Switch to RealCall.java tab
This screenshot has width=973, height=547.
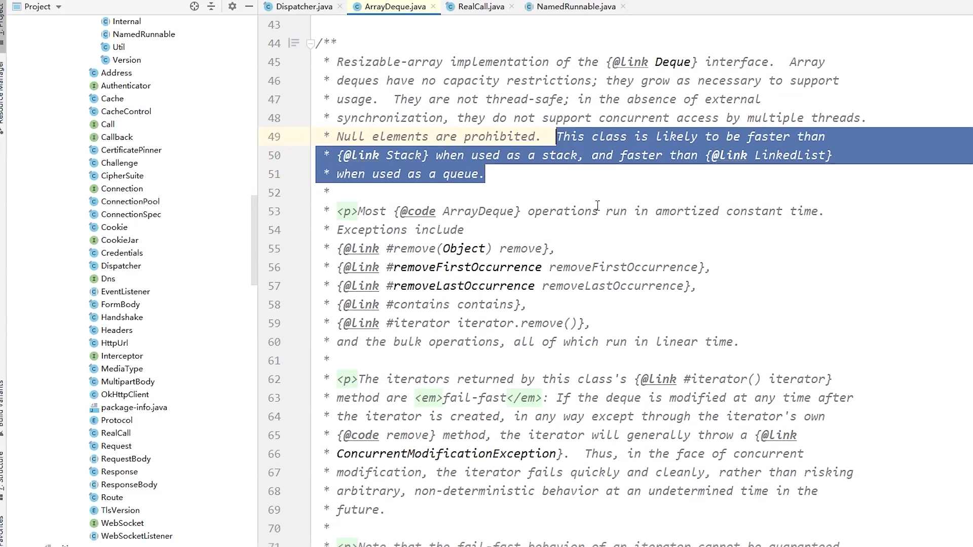pos(480,7)
